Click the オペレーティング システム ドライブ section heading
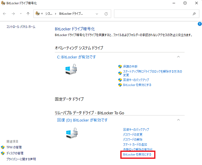This screenshot has width=202, height=165. point(79,48)
